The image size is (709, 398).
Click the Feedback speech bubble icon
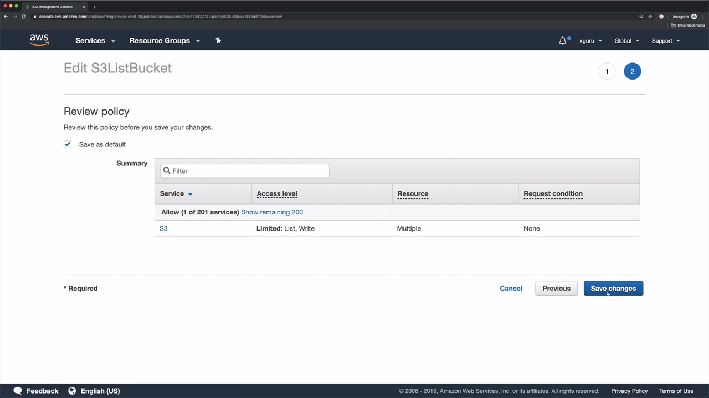(18, 391)
